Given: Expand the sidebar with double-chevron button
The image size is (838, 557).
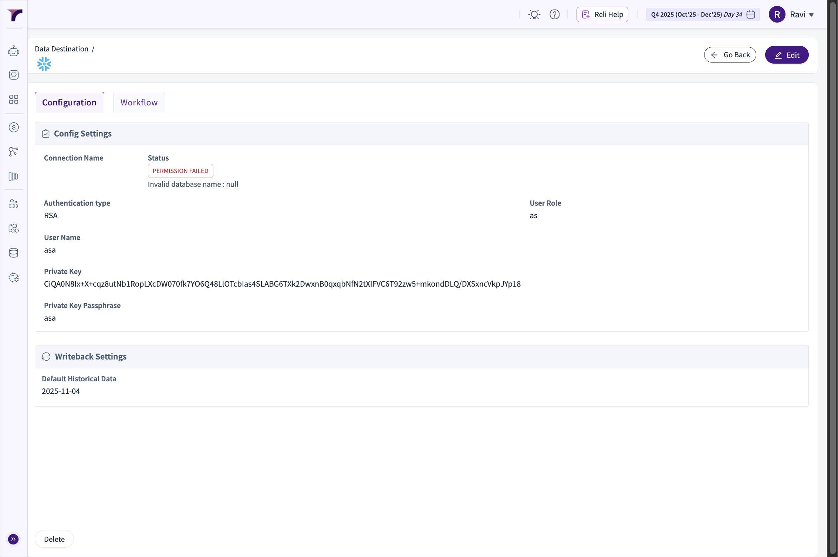Looking at the screenshot, I should (x=13, y=539).
